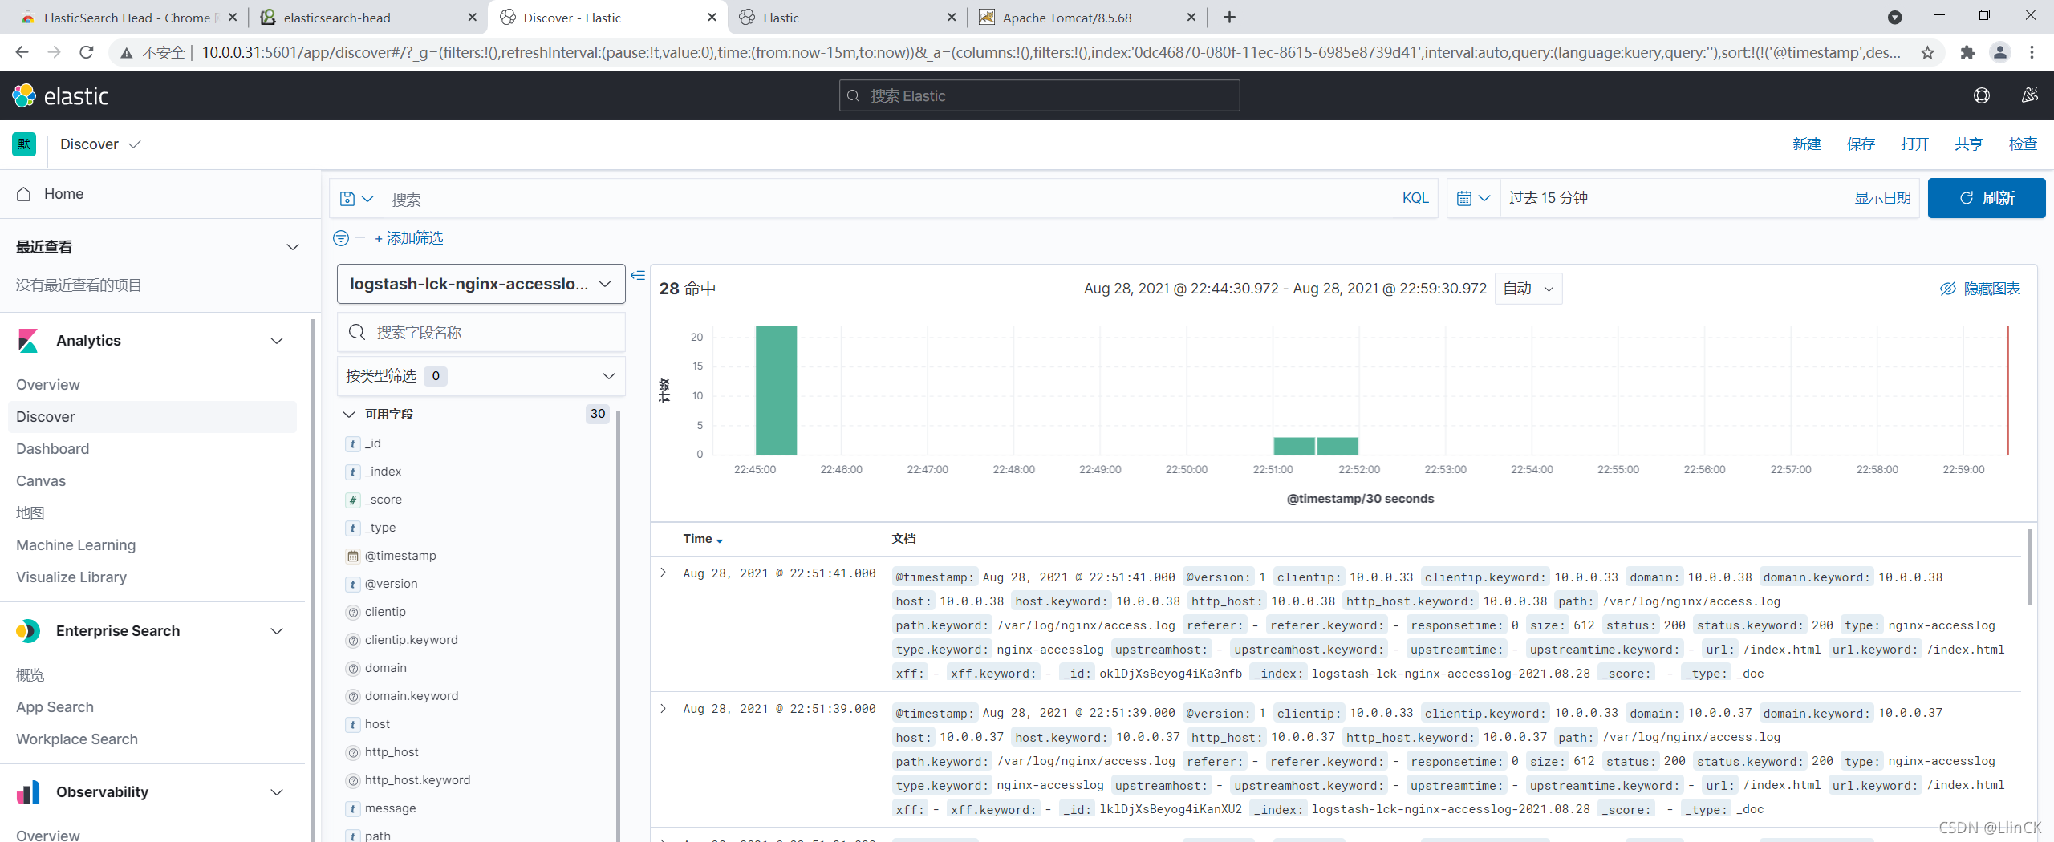Screen dimensions: 2054x842
Task: Click 新建 in top menu
Action: 1807,144
